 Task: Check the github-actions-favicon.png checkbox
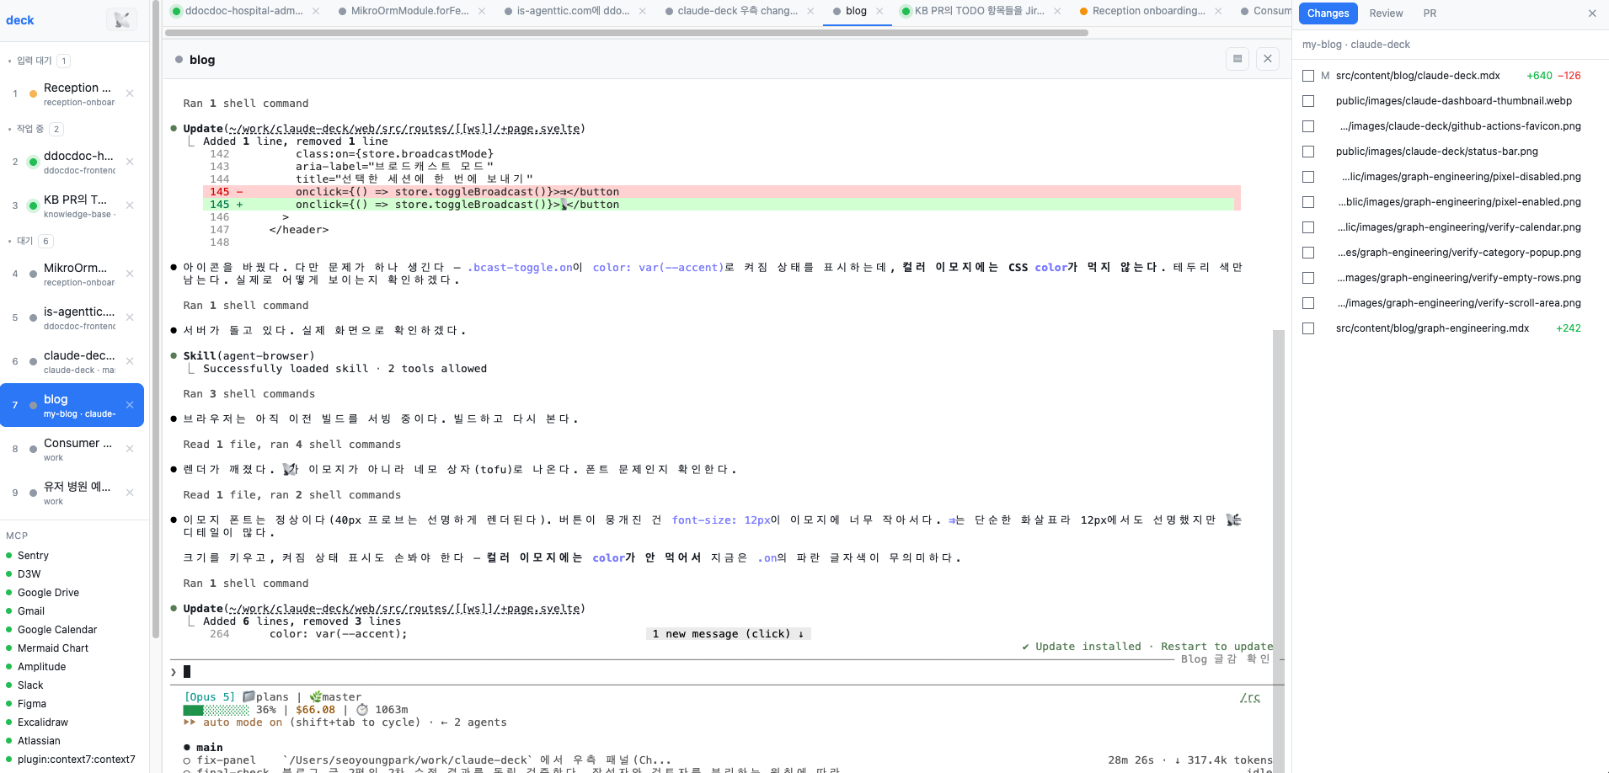tap(1308, 126)
